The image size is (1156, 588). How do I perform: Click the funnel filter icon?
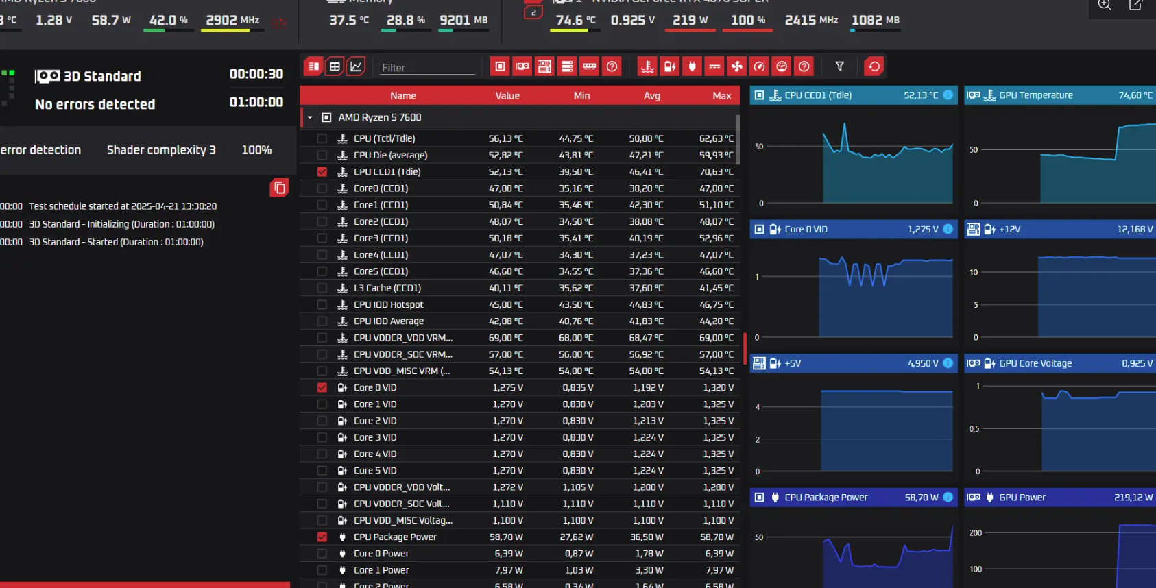(839, 66)
